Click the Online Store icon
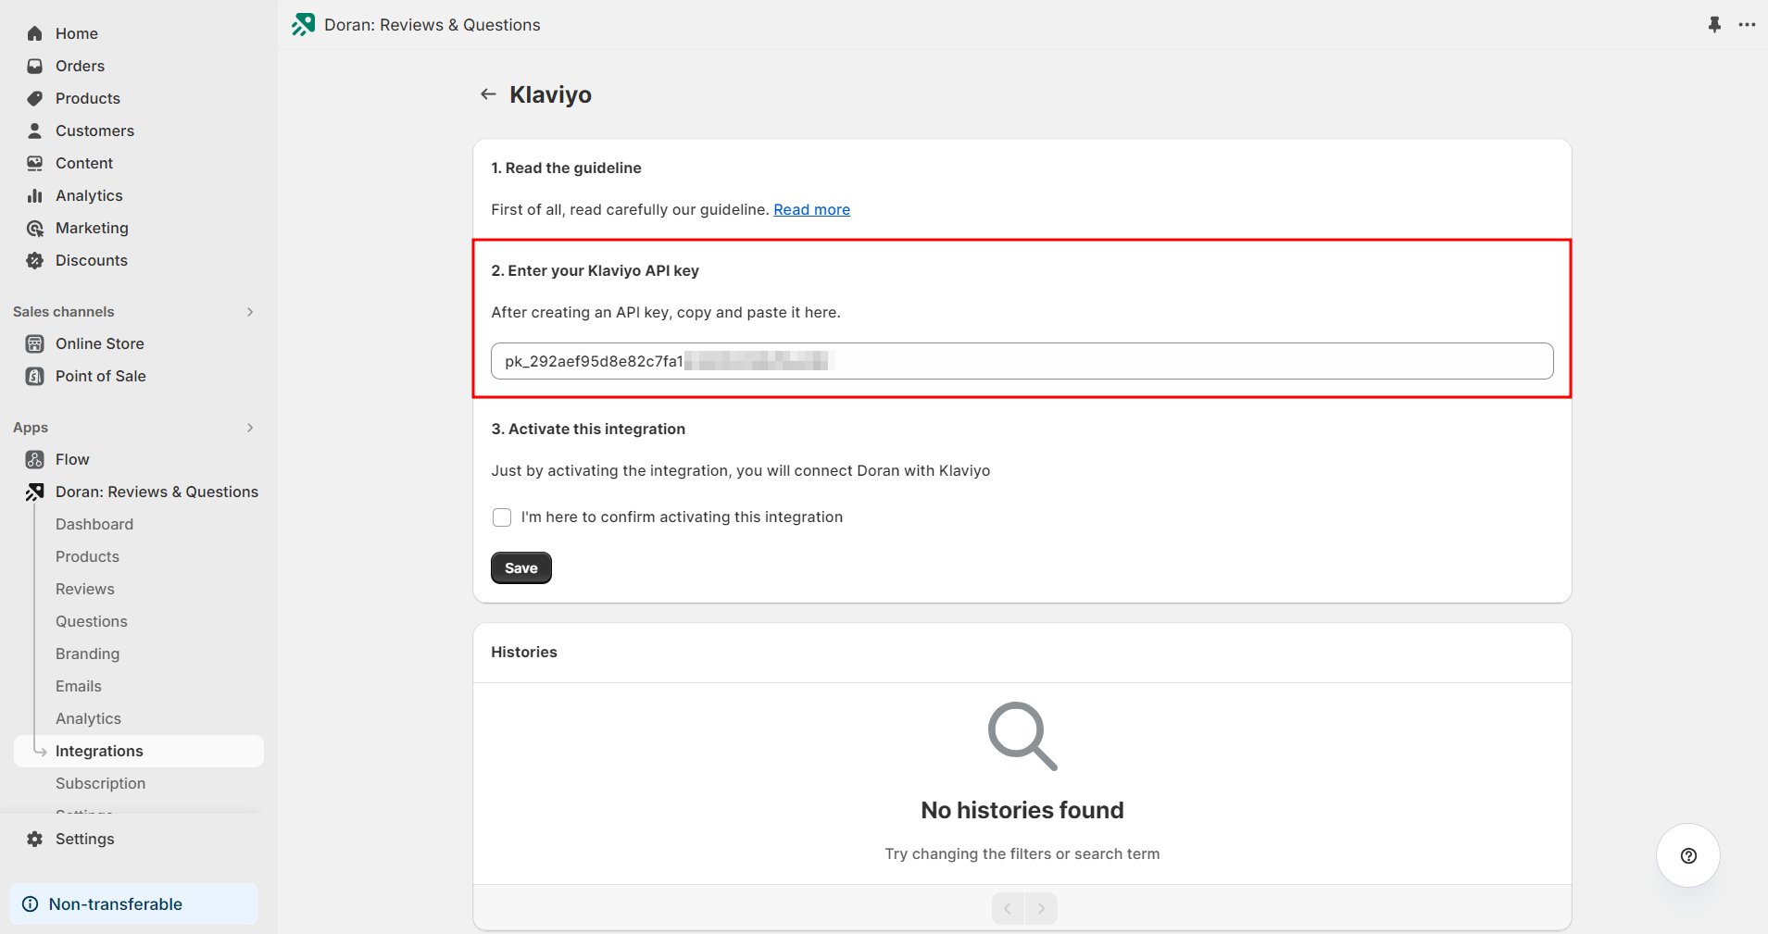The height and width of the screenshot is (934, 1768). click(x=35, y=343)
